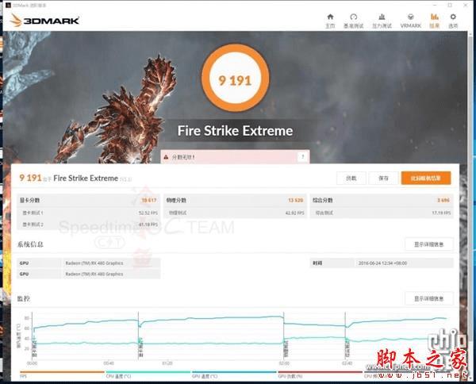Toggle the FPS graph legend
Screen dimensions: 476x384
coord(62,374)
